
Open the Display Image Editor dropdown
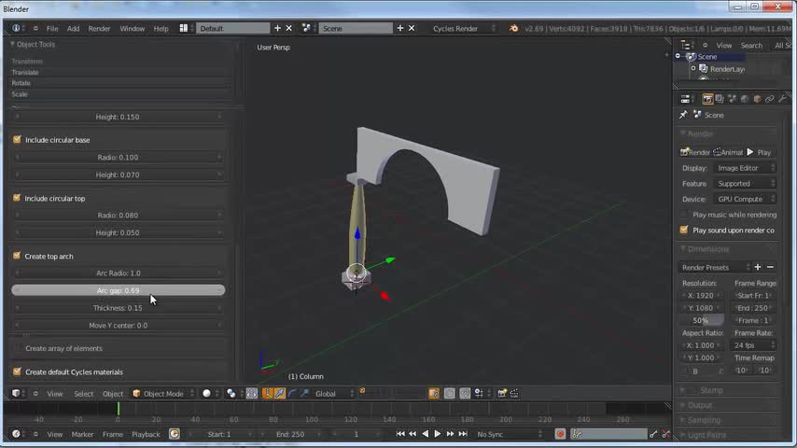coord(745,168)
